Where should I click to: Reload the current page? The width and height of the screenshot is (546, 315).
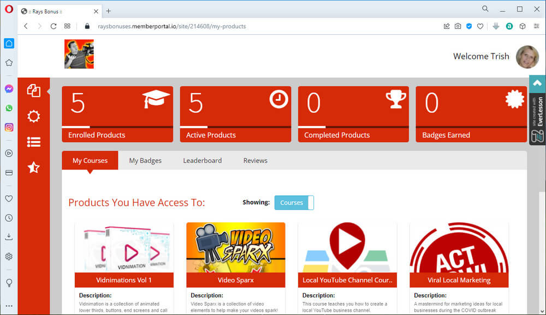point(54,26)
